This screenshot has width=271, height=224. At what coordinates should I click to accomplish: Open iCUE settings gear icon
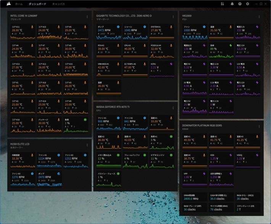click(x=247, y=4)
